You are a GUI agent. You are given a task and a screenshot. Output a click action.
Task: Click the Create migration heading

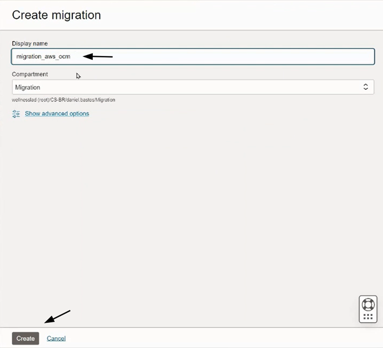[56, 15]
